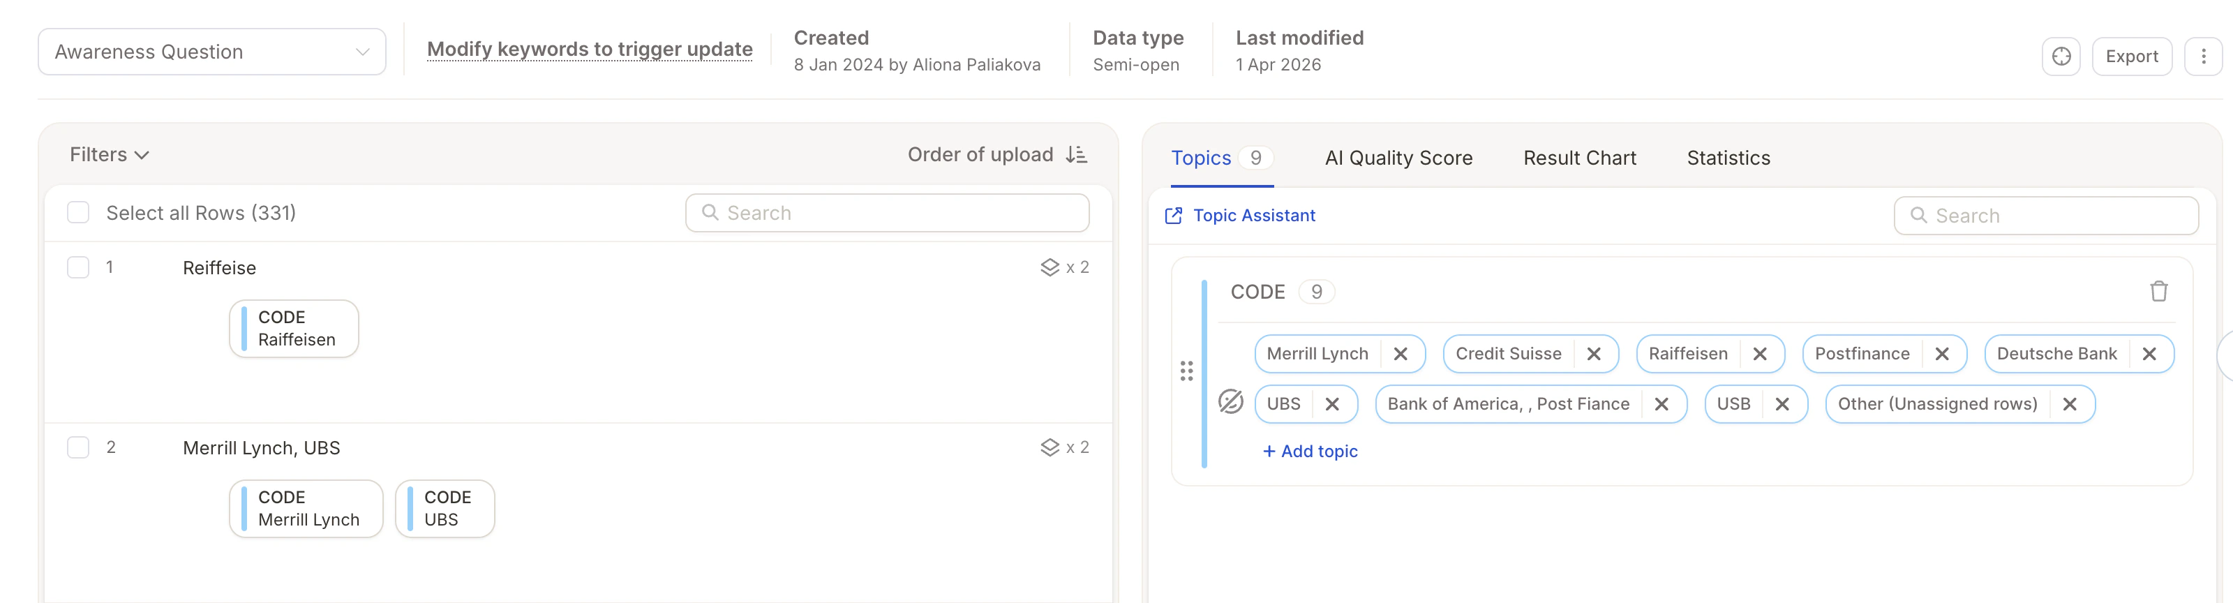Click the CODE group title
Screen dimensions: 2233x603
click(1257, 291)
